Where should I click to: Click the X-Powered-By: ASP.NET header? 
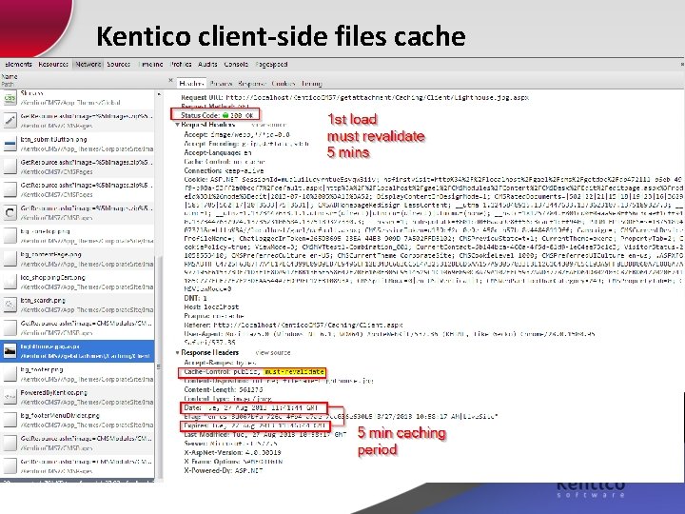(224, 471)
